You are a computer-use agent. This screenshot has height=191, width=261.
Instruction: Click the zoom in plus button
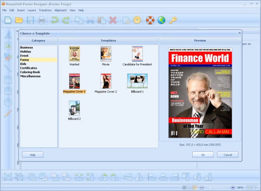click(233, 187)
